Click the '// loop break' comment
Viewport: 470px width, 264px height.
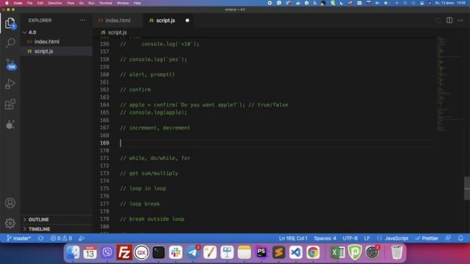coord(140,204)
